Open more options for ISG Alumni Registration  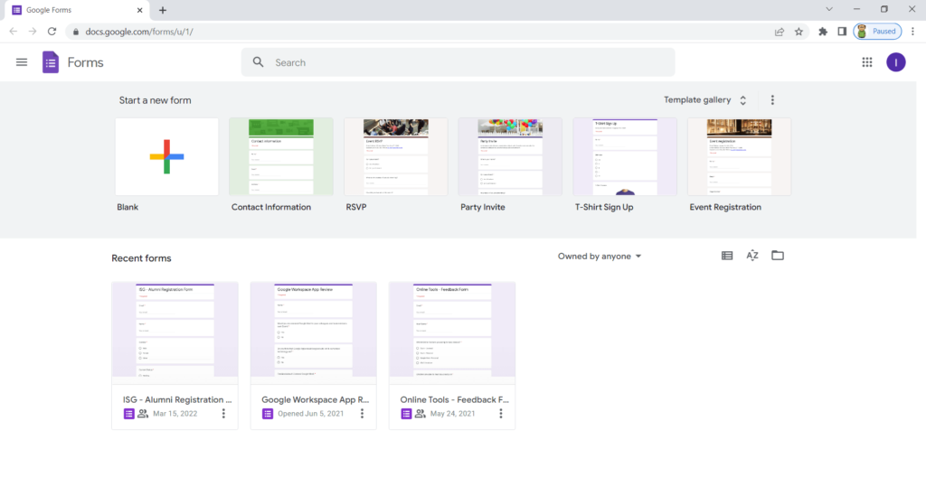point(223,414)
